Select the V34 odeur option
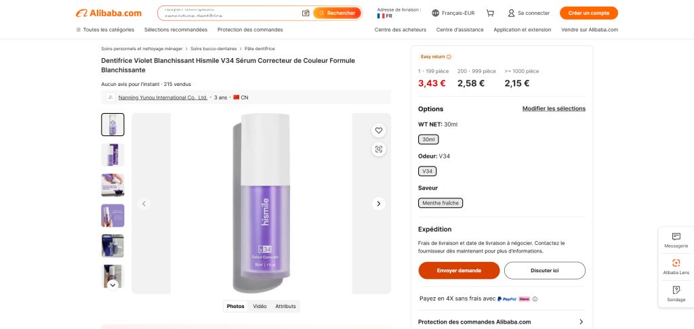The height and width of the screenshot is (329, 694). [428, 171]
